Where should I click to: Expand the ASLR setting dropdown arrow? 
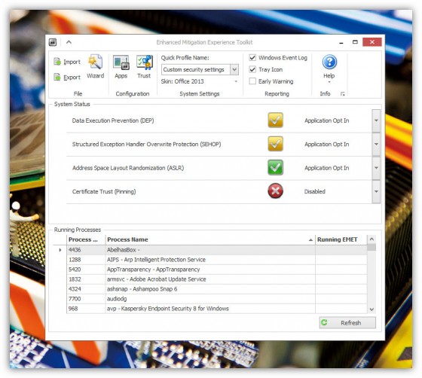pos(376,168)
